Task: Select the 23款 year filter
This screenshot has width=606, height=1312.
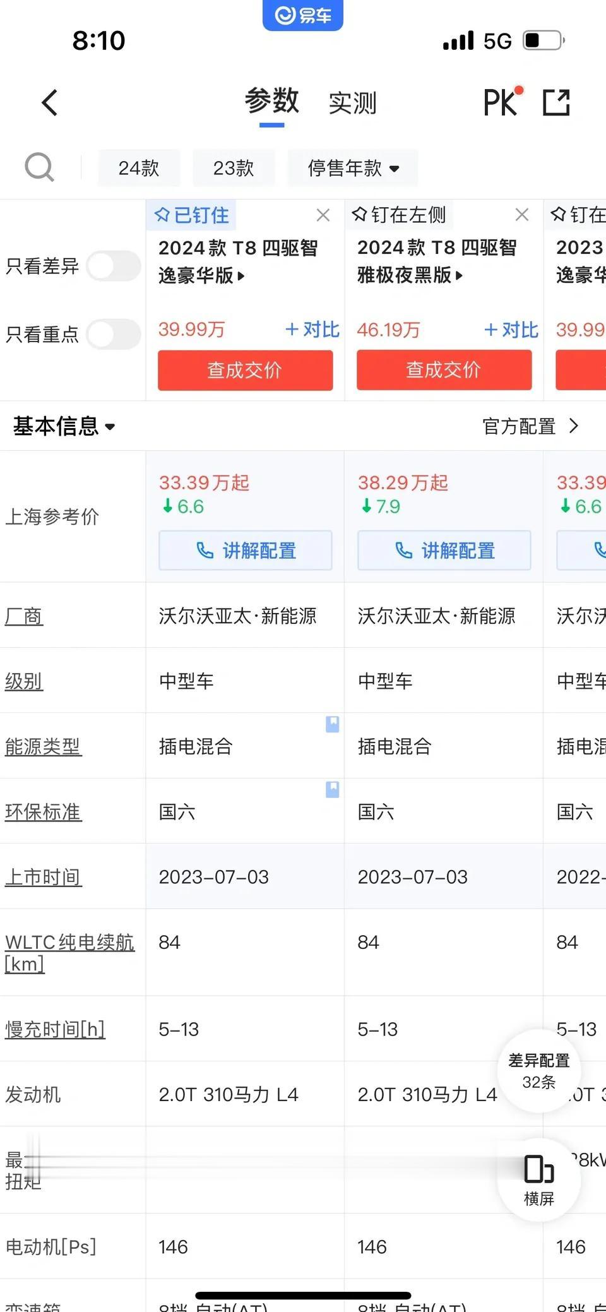Action: (234, 168)
